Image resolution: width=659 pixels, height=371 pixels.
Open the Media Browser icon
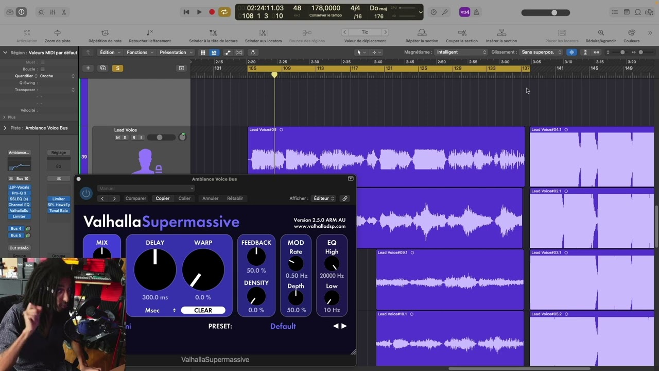coord(650,12)
